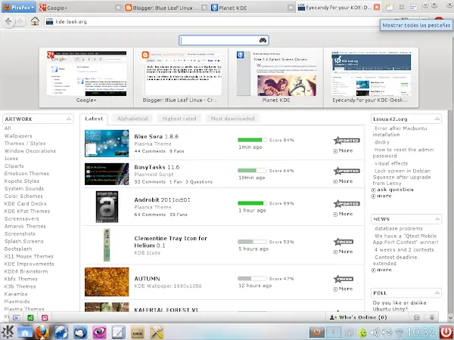Open the home folder taskbar icon
This screenshot has width=454, height=340.
(25, 332)
